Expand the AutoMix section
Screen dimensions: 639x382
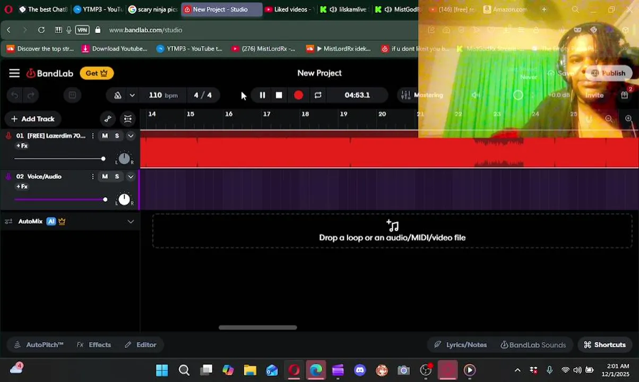pyautogui.click(x=131, y=221)
